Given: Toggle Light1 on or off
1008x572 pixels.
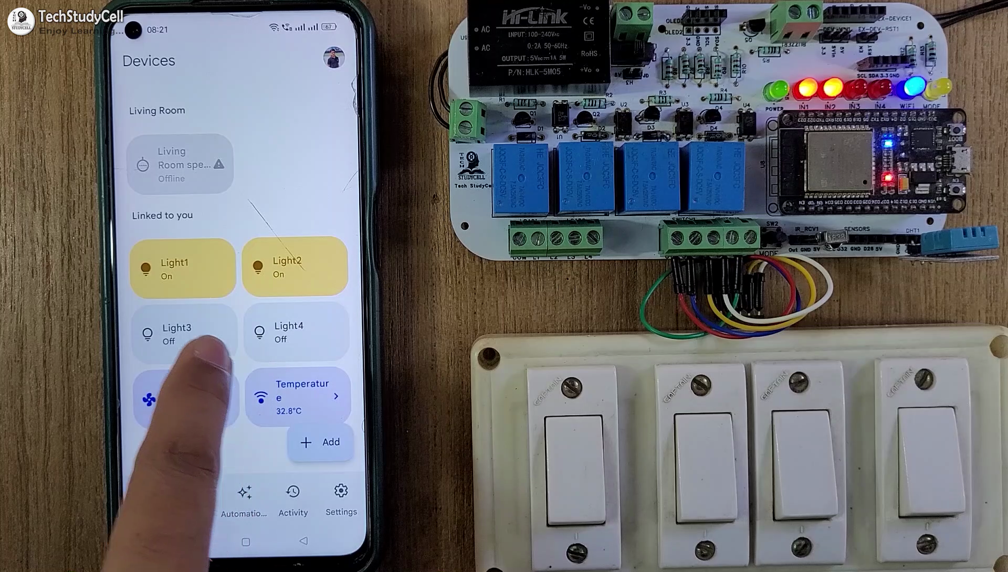Looking at the screenshot, I should click(182, 268).
